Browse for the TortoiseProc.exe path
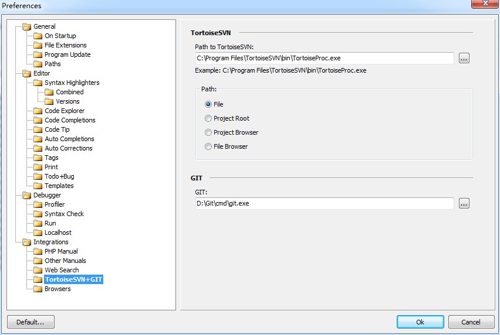 click(464, 58)
